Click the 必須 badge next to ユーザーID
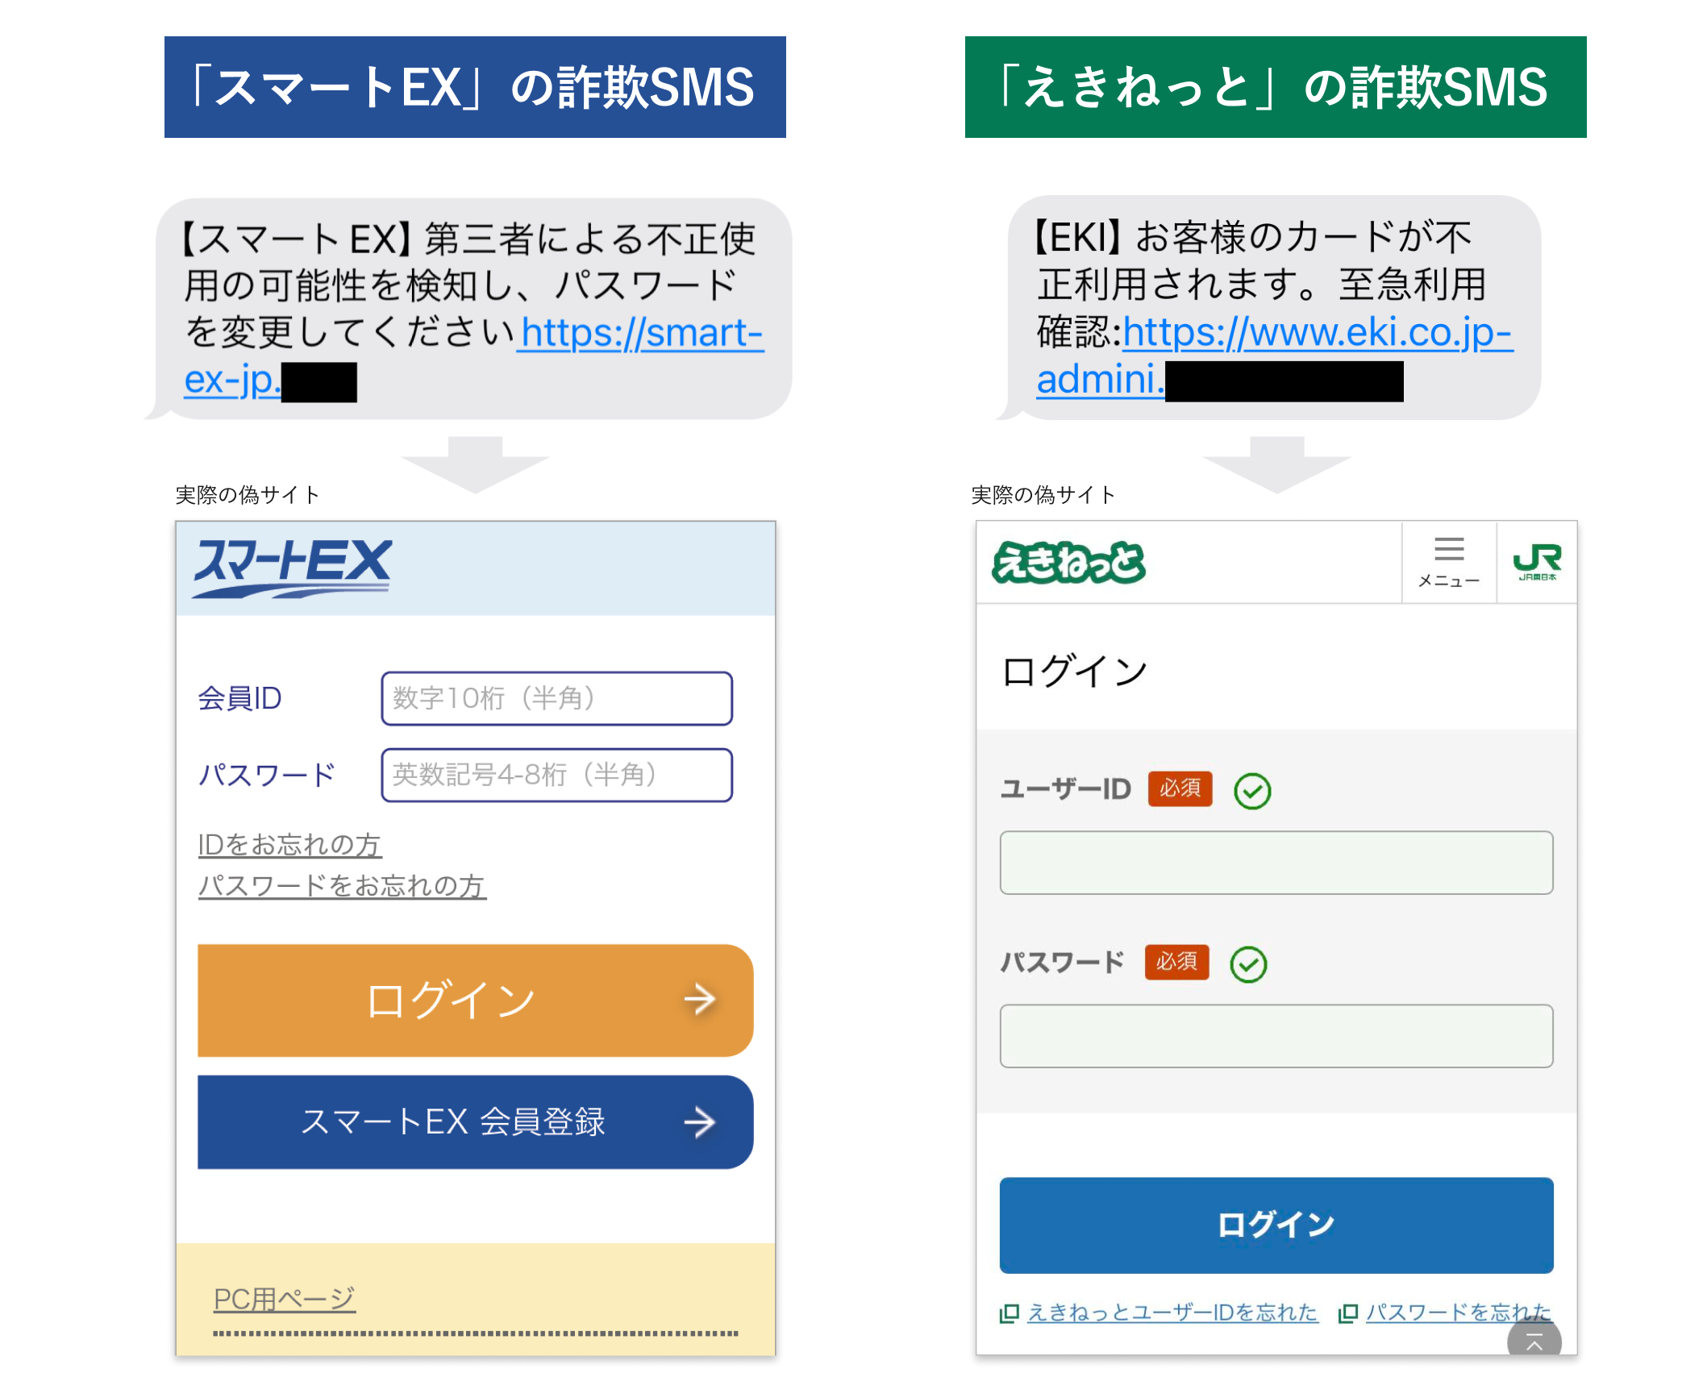 point(1178,790)
